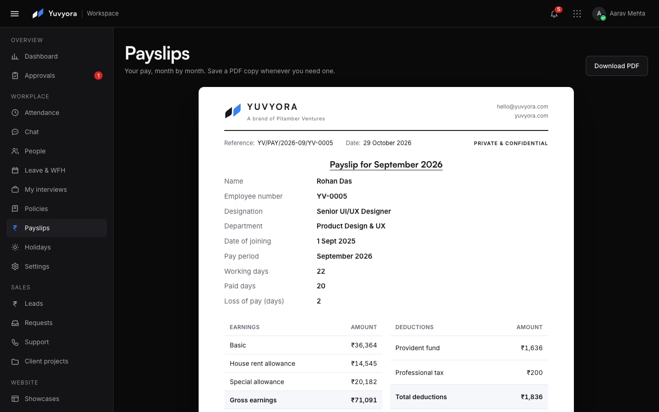659x412 pixels.
Task: Click the Total deductions amount ₹1,836
Action: (x=531, y=397)
